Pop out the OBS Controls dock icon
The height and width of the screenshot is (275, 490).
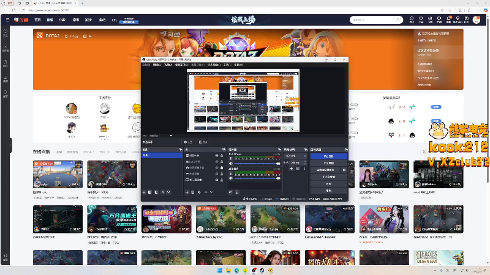pyautogui.click(x=346, y=150)
